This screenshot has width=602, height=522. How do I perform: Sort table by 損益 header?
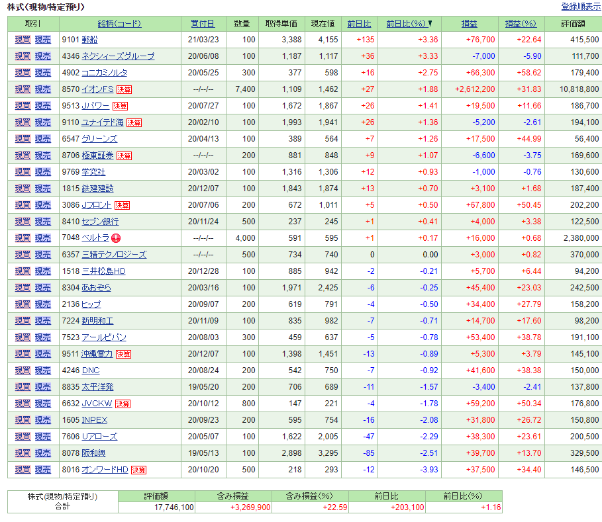(x=469, y=24)
